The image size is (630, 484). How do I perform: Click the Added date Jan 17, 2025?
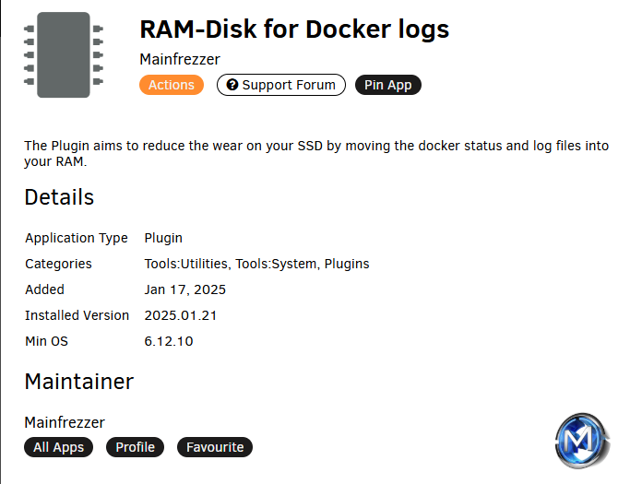coord(185,289)
